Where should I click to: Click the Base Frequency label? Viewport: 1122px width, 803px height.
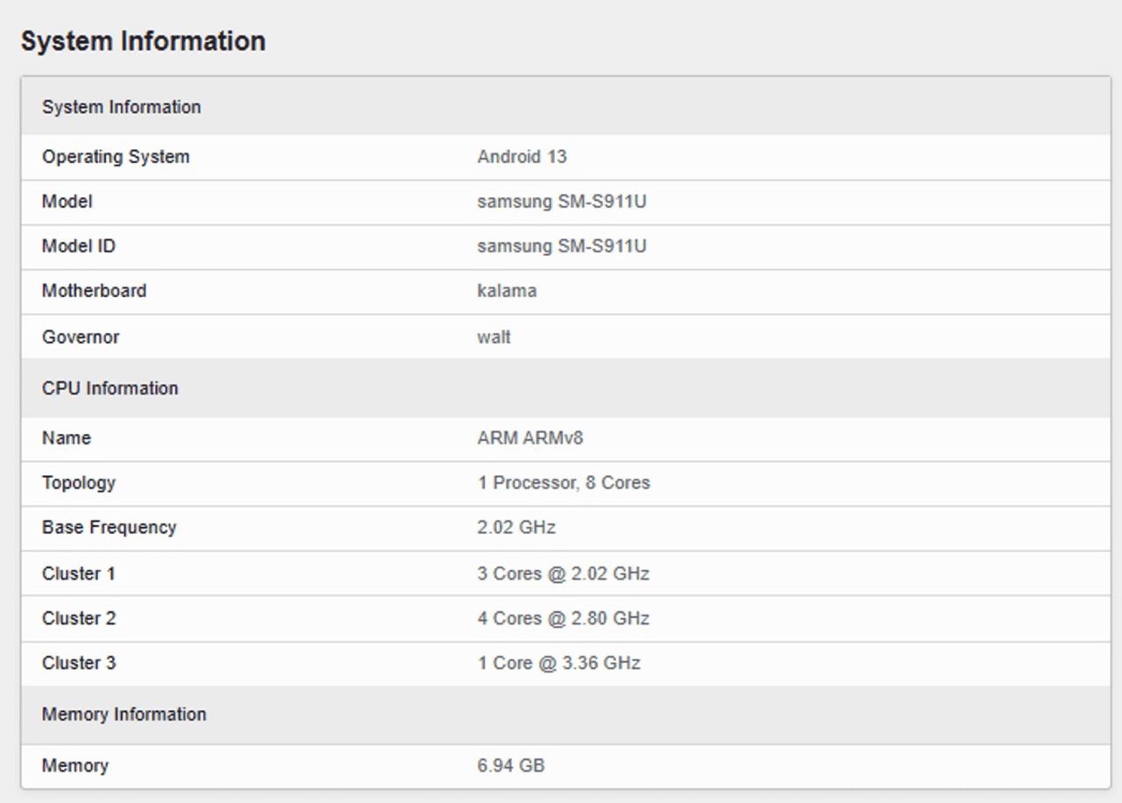coord(109,528)
